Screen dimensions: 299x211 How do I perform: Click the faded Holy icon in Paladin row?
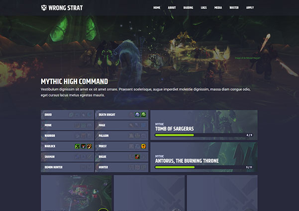pos(131,136)
